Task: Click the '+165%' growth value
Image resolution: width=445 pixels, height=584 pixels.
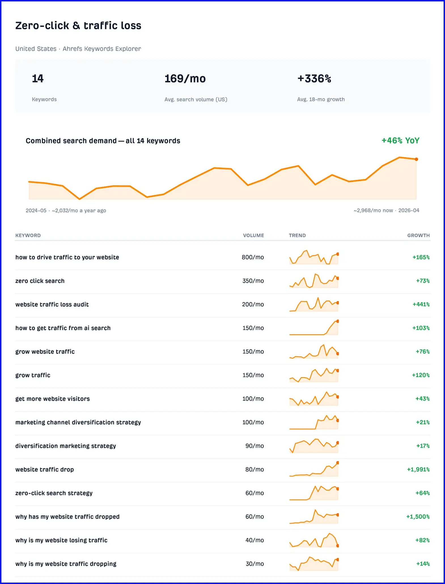Action: pyautogui.click(x=421, y=257)
